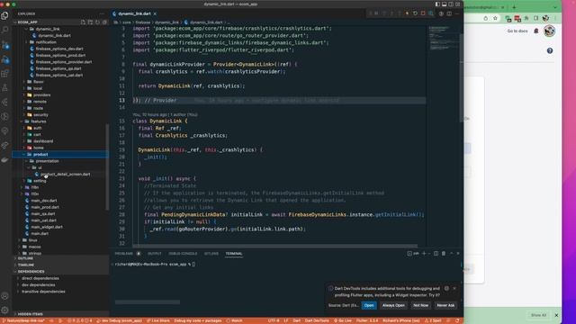Select the TERMINAL panel tab
Image resolution: width=576 pixels, height=324 pixels.
click(234, 254)
